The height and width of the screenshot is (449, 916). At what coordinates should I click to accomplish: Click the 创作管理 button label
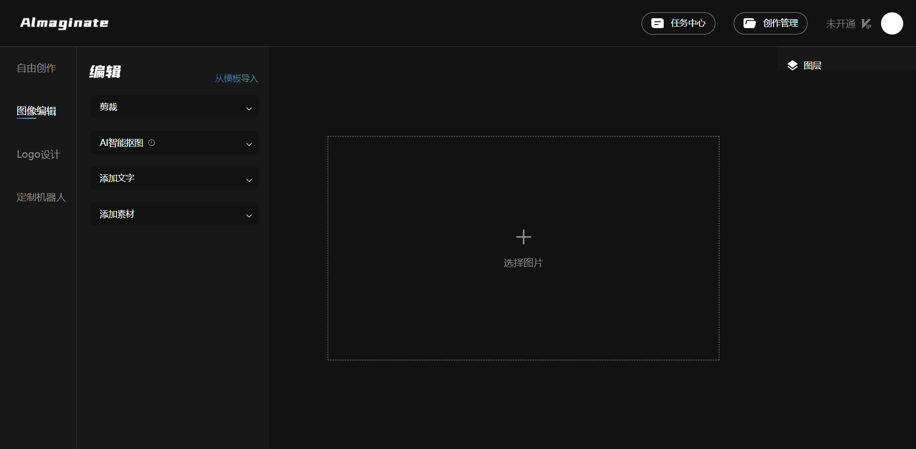780,23
